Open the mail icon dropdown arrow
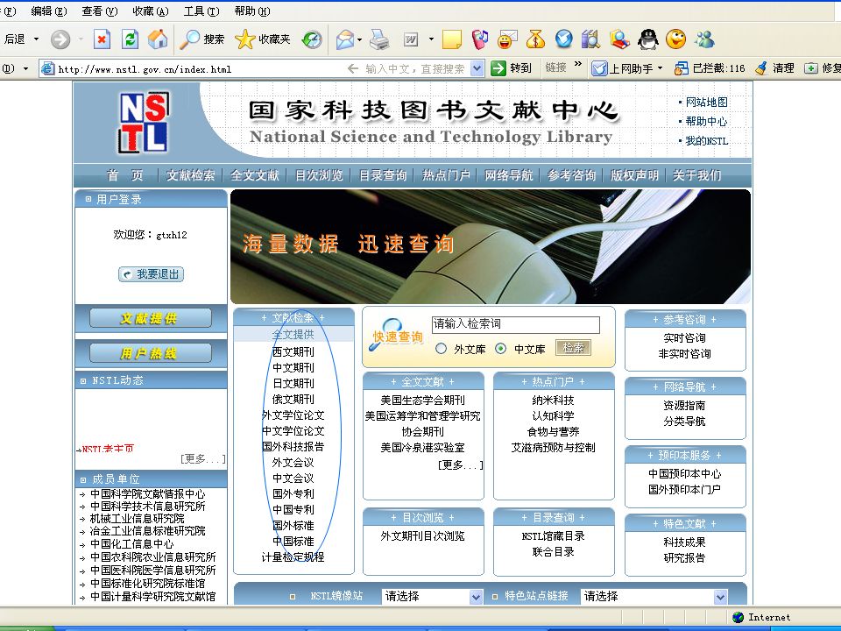 (359, 39)
